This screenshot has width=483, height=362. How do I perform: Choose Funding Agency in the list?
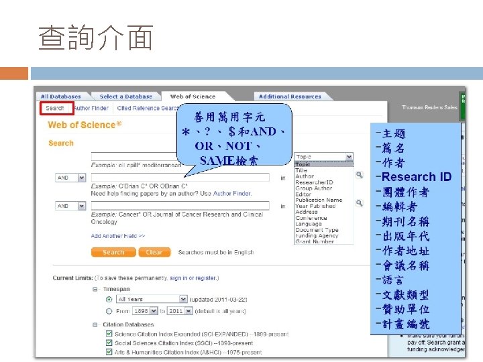click(x=323, y=235)
